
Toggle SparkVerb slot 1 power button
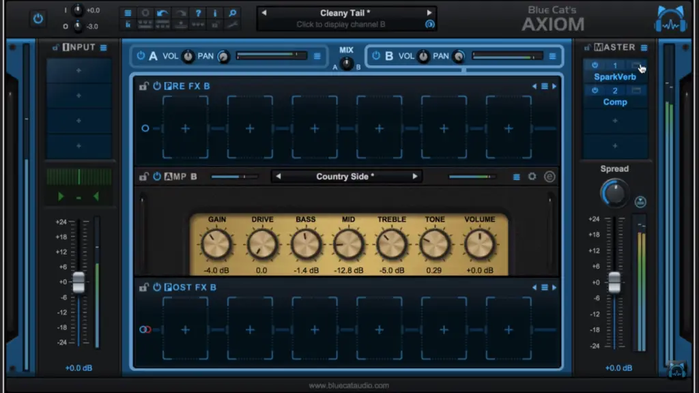point(595,65)
